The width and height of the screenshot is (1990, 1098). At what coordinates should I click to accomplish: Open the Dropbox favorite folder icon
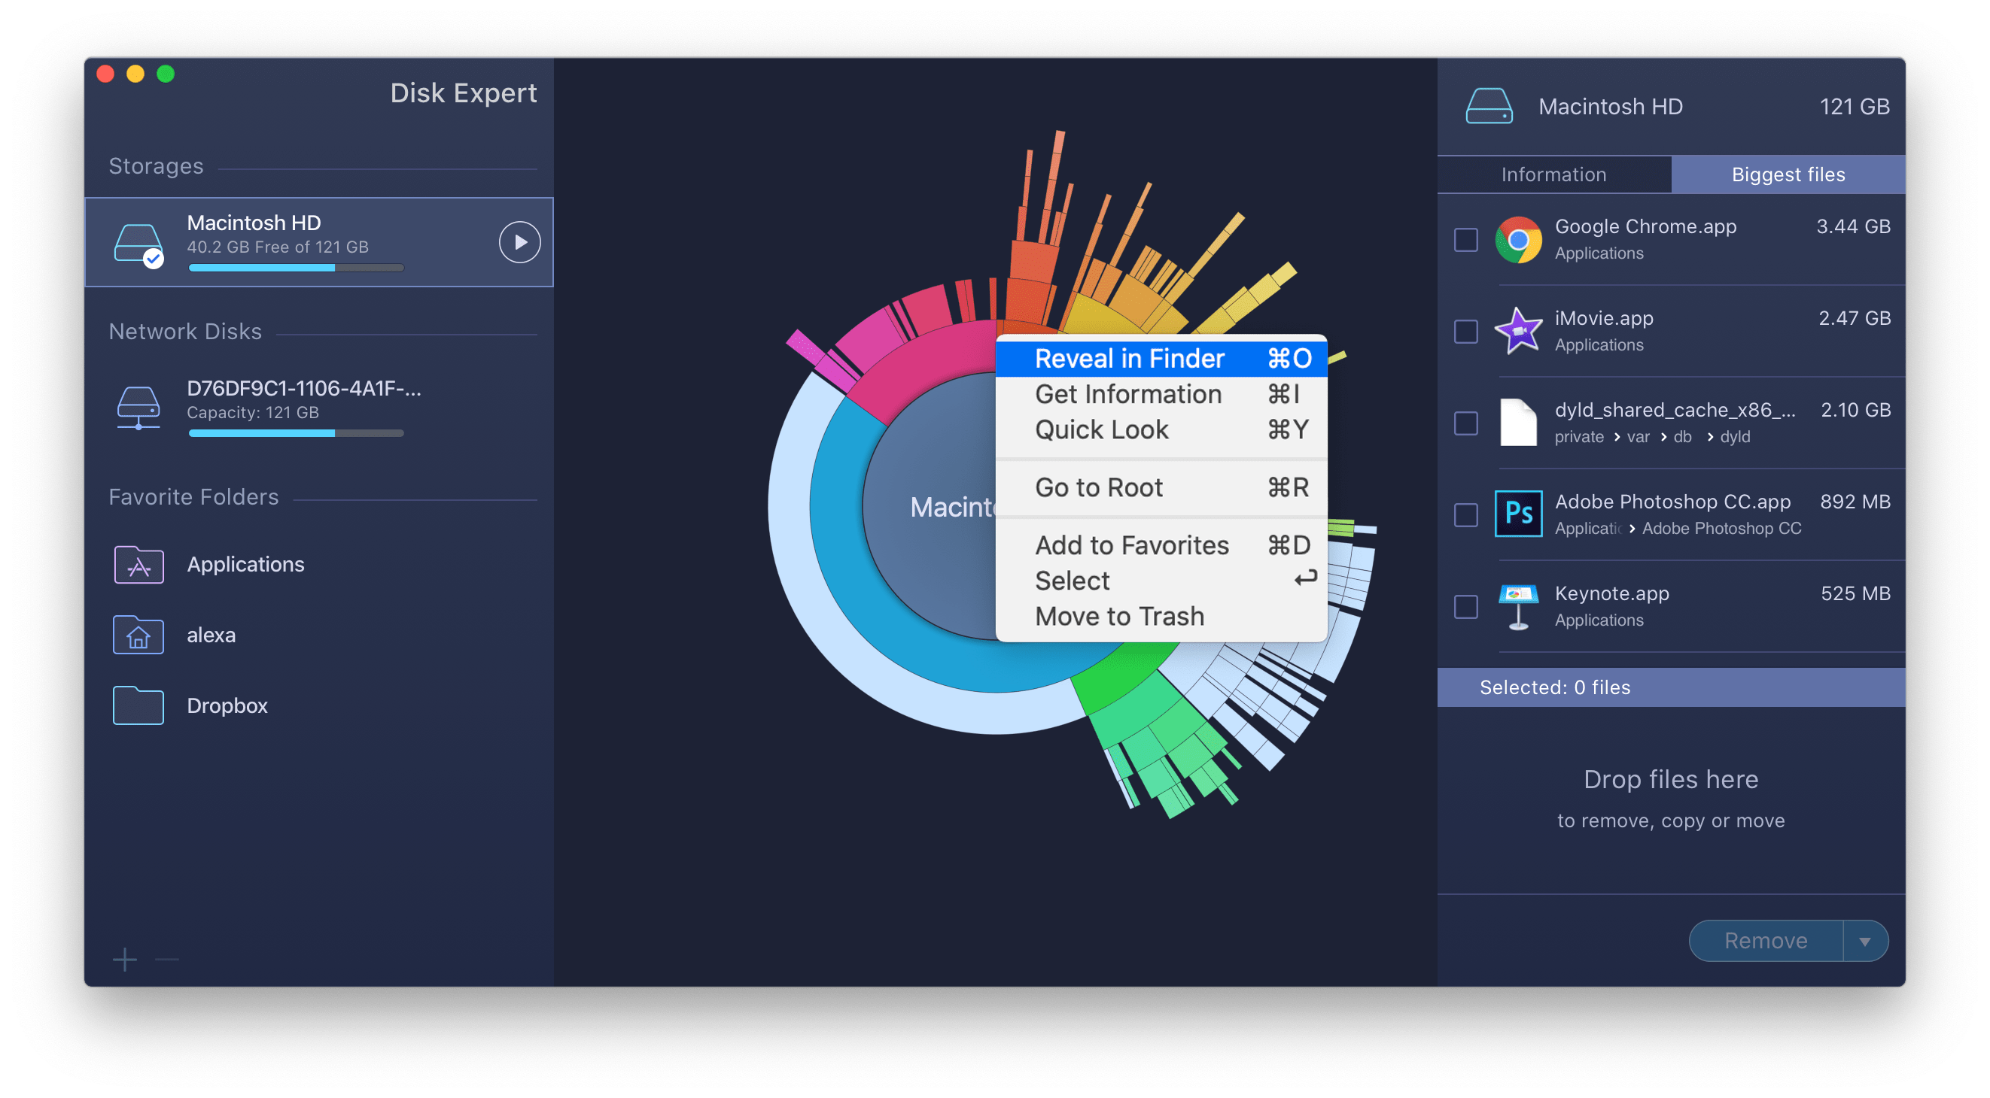point(138,705)
